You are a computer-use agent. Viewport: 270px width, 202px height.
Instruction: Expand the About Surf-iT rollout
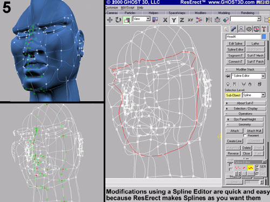tap(245, 103)
